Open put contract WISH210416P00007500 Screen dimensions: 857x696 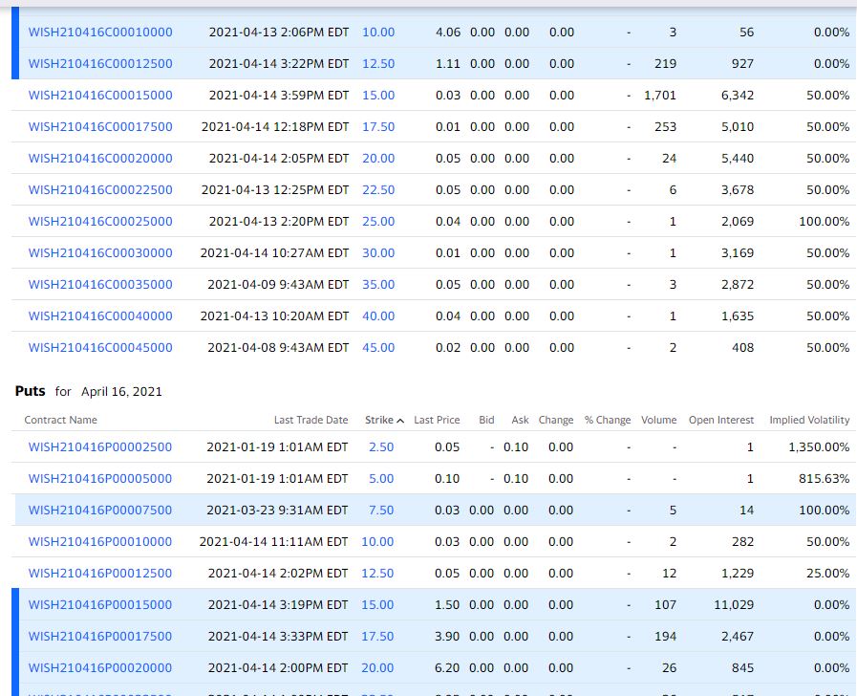tap(100, 511)
